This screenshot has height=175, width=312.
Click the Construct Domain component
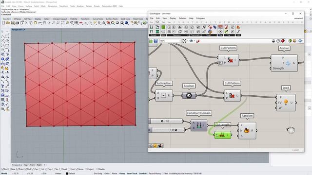point(199,125)
